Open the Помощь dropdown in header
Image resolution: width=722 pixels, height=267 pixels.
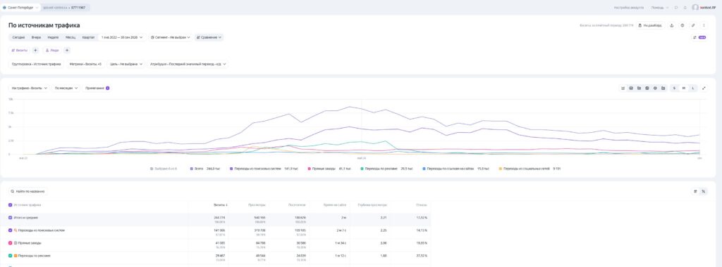(x=660, y=7)
